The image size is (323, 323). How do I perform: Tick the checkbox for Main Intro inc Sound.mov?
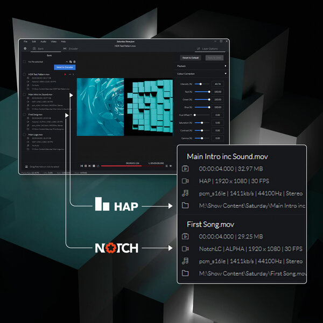24,95
